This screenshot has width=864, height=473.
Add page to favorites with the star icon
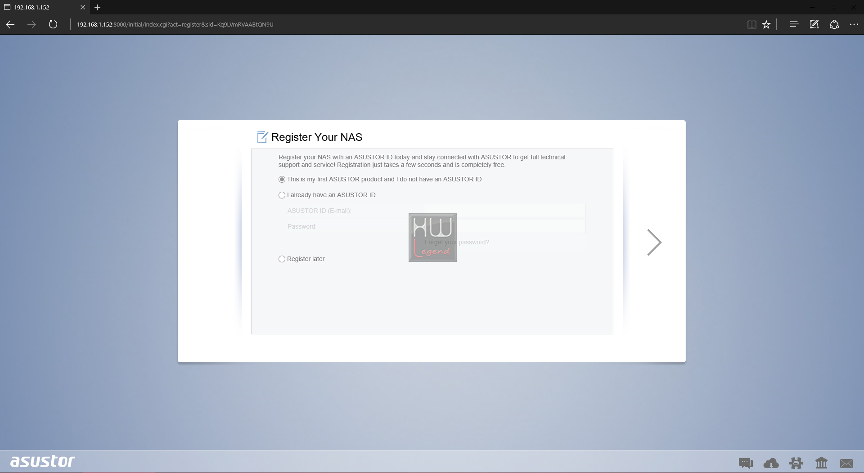pyautogui.click(x=766, y=25)
